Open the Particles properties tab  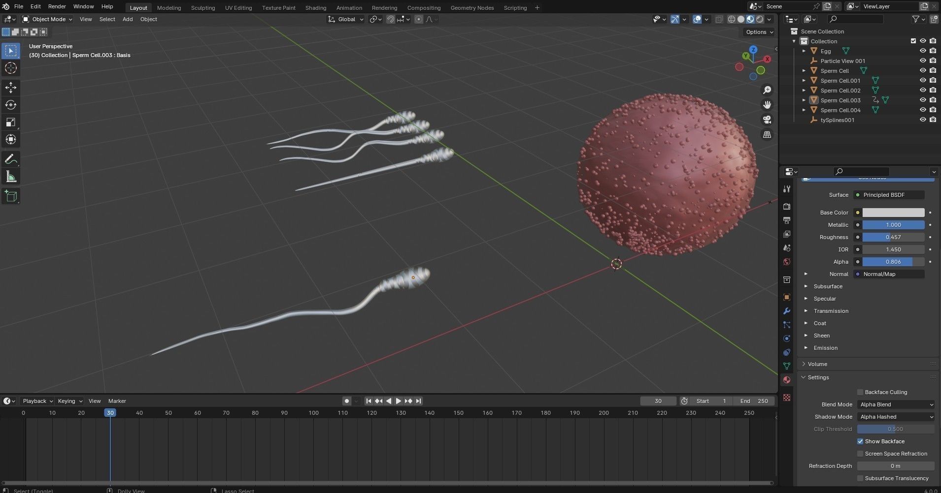point(787,325)
